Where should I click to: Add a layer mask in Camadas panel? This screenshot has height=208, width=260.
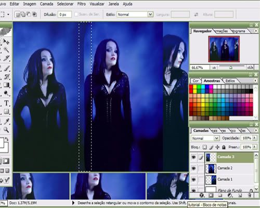[211, 196]
